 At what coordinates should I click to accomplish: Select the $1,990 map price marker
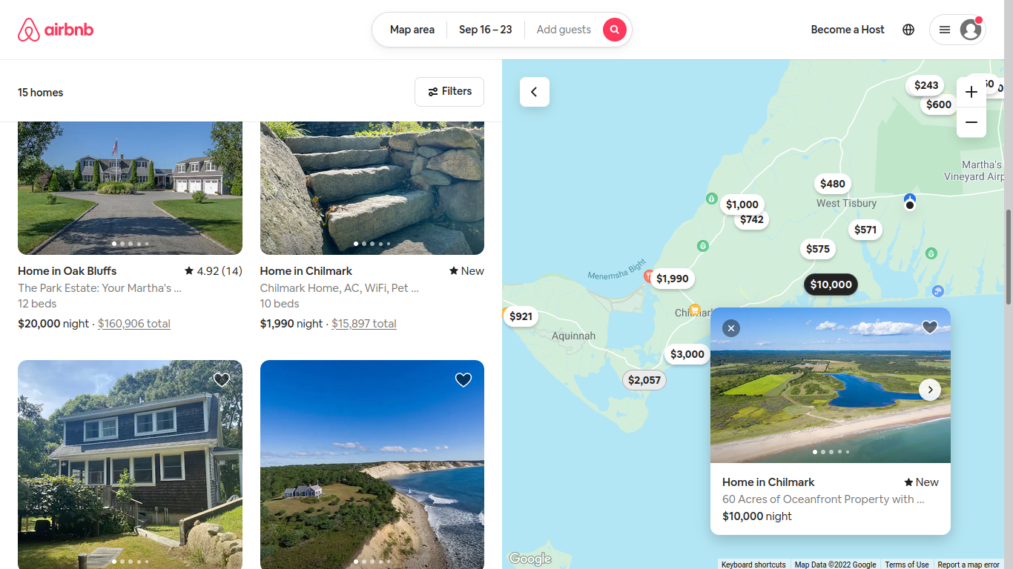pos(673,279)
